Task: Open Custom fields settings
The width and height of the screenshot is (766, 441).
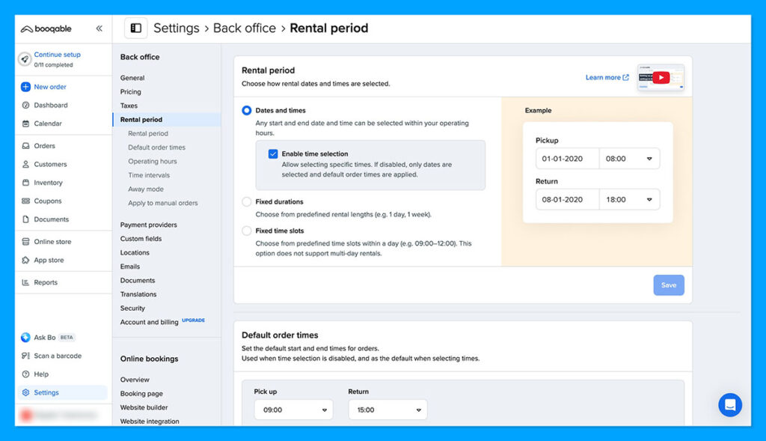Action: 141,239
